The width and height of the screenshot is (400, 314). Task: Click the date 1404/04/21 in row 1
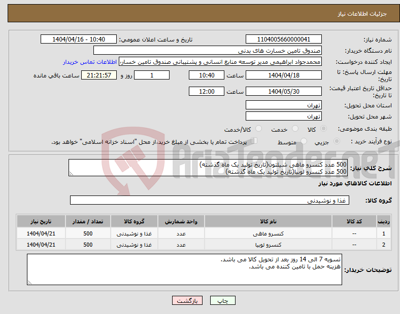(x=41, y=233)
